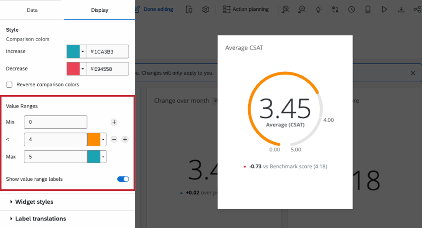
Task: Open the settings gear in toolbar
Action: pyautogui.click(x=206, y=9)
